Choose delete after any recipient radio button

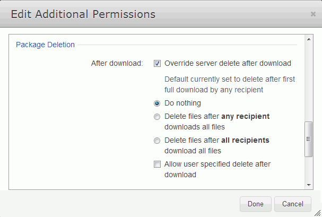(x=157, y=117)
